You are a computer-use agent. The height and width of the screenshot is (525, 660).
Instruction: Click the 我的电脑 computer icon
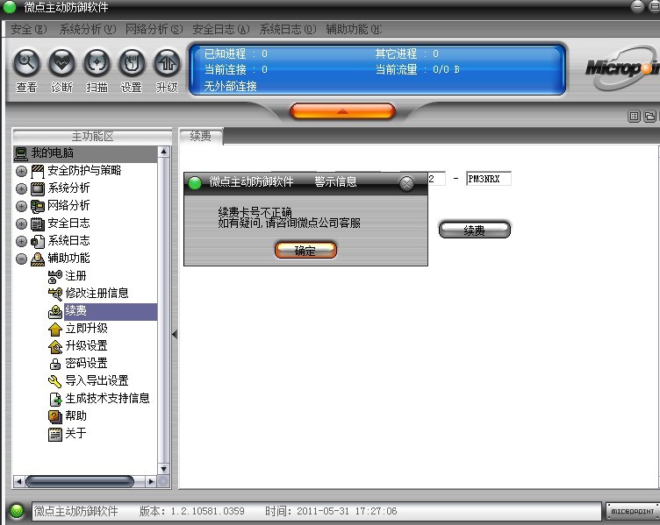pyautogui.click(x=21, y=153)
